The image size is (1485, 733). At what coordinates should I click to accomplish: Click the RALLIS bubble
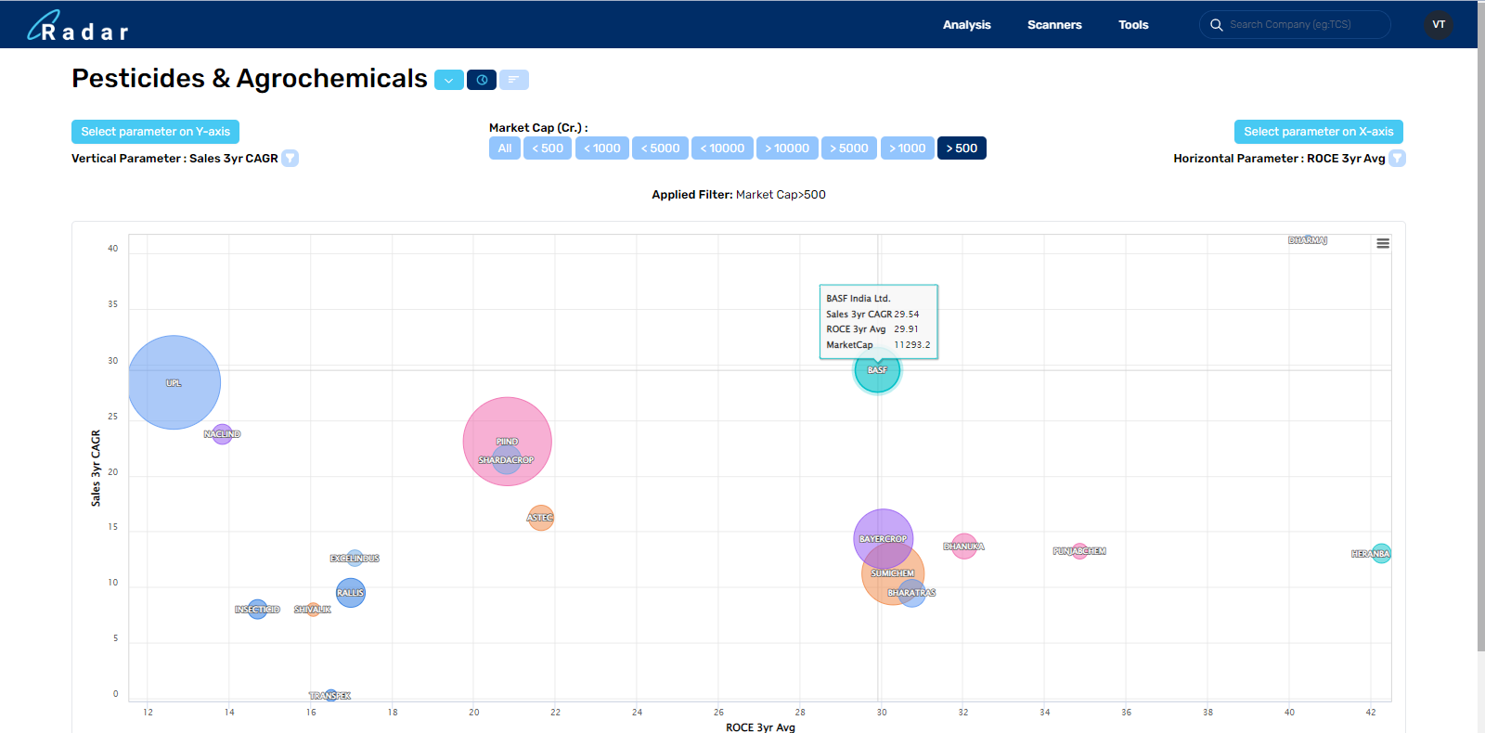[x=350, y=593]
